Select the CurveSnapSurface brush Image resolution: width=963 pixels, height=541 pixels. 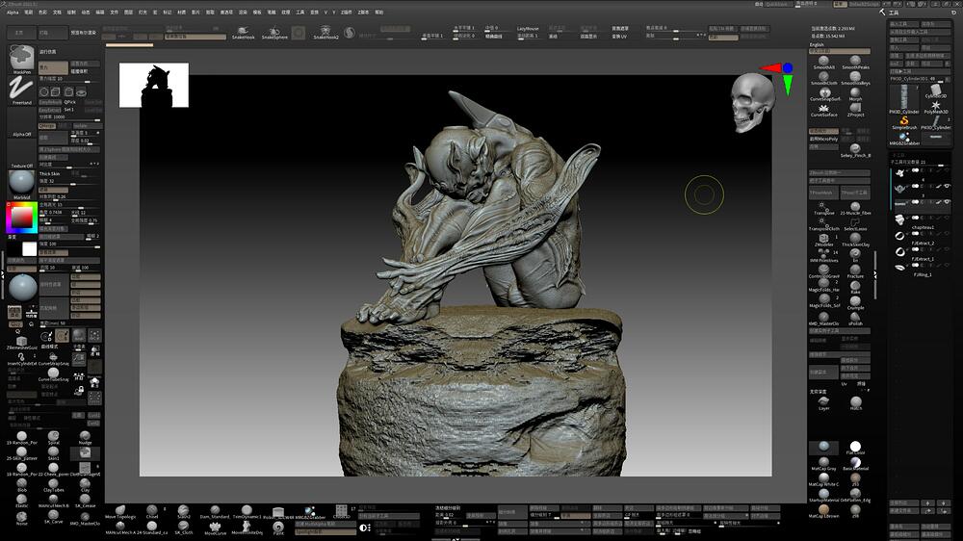pyautogui.click(x=823, y=94)
